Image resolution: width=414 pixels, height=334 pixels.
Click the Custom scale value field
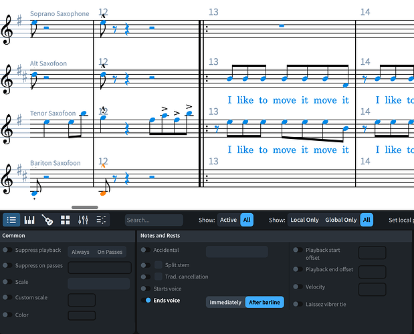click(82, 300)
